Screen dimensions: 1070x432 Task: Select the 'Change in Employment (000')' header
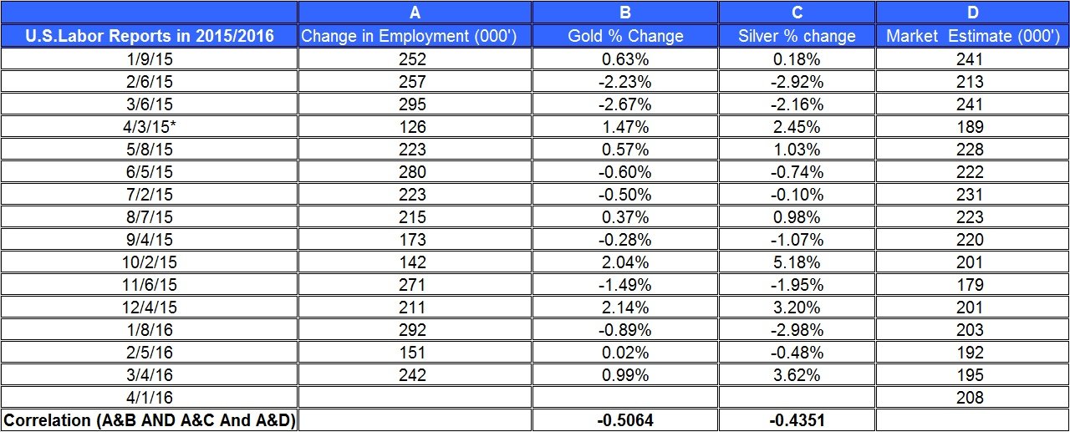[415, 36]
